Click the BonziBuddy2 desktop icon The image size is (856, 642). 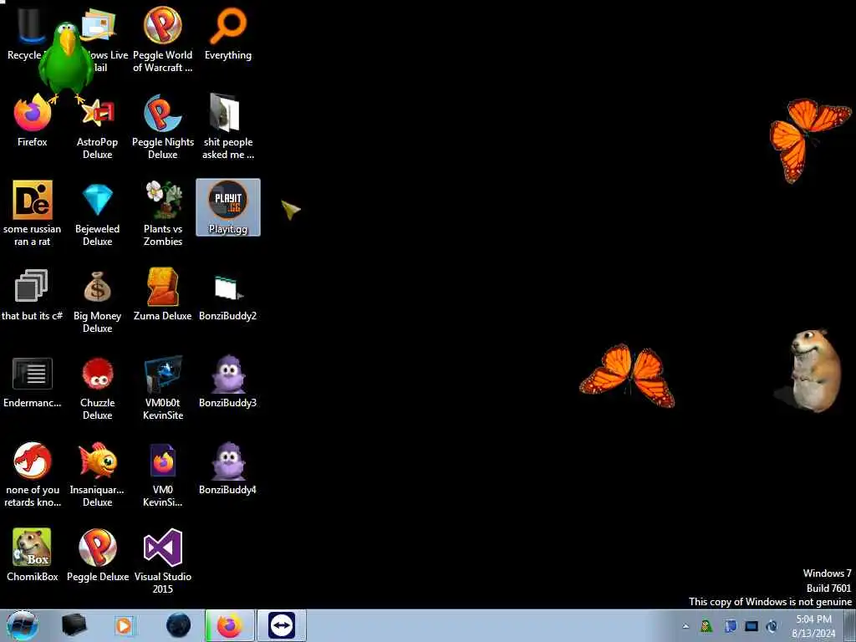[228, 298]
